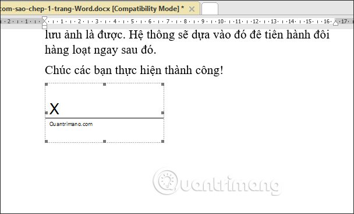This screenshot has height=214, width=354.
Task: Click ruler mark 10
Action: pos(220,22)
